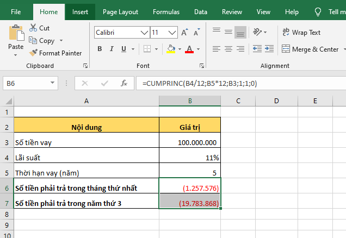Click the Increase Indent icon

(x=268, y=49)
